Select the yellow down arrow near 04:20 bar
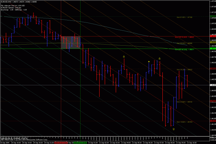 pyautogui.click(x=124, y=57)
